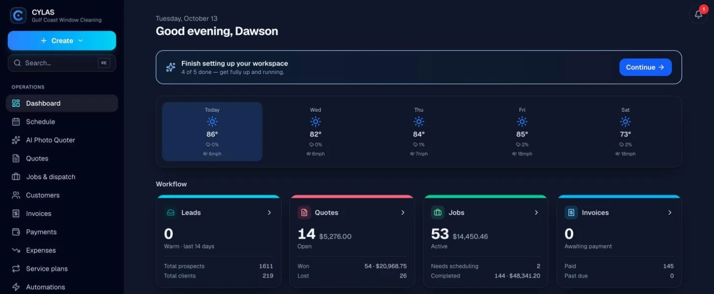Click the Past due value 0
The width and height of the screenshot is (714, 294).
[672, 276]
